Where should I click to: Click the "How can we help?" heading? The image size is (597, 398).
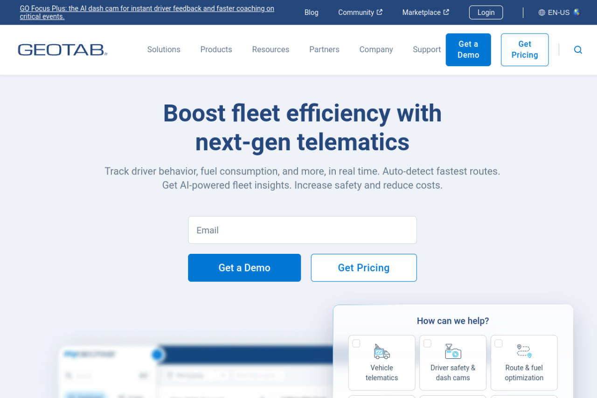pos(453,321)
